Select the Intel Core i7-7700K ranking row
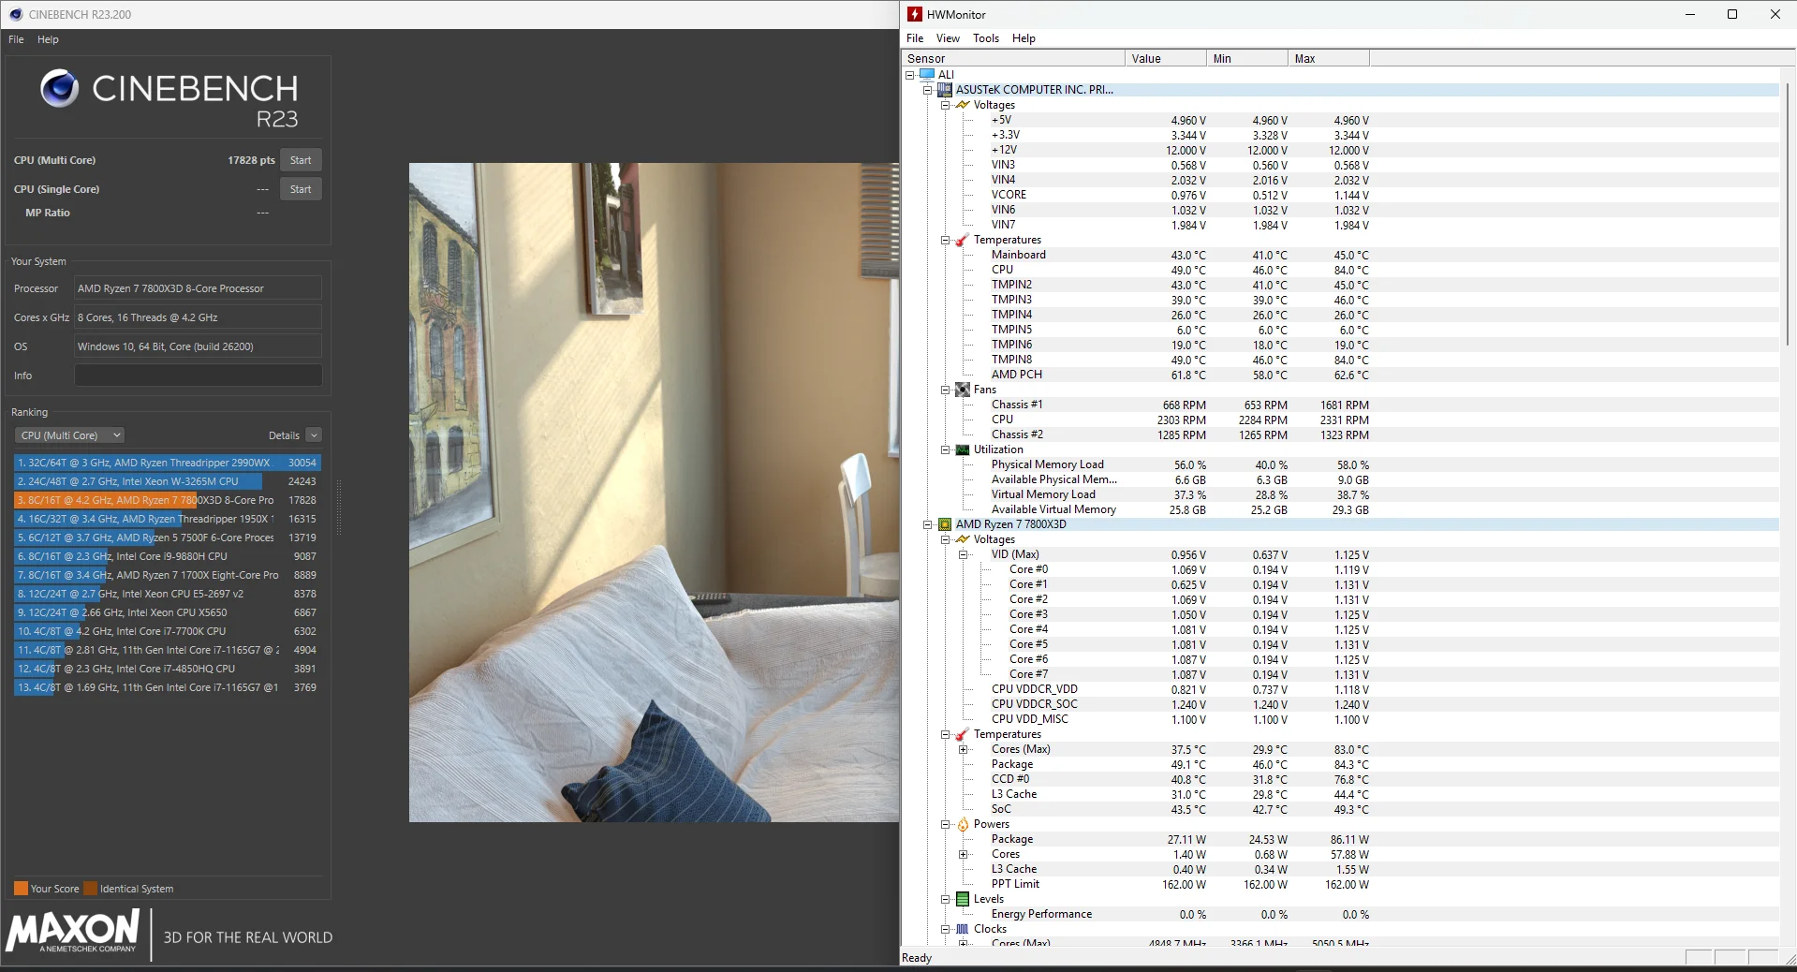The width and height of the screenshot is (1797, 972). (168, 631)
